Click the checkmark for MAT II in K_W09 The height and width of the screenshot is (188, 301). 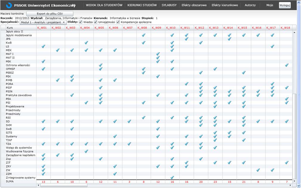[x=158, y=58]
